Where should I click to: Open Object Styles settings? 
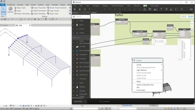(x=20, y=8)
